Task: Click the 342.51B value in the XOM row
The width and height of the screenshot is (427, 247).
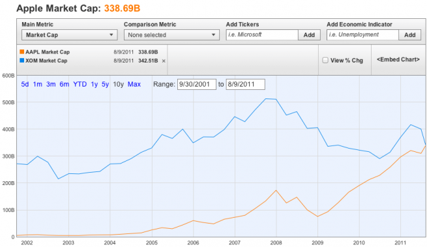Action: [x=148, y=61]
